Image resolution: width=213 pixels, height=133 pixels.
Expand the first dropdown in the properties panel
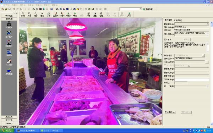[207, 24]
